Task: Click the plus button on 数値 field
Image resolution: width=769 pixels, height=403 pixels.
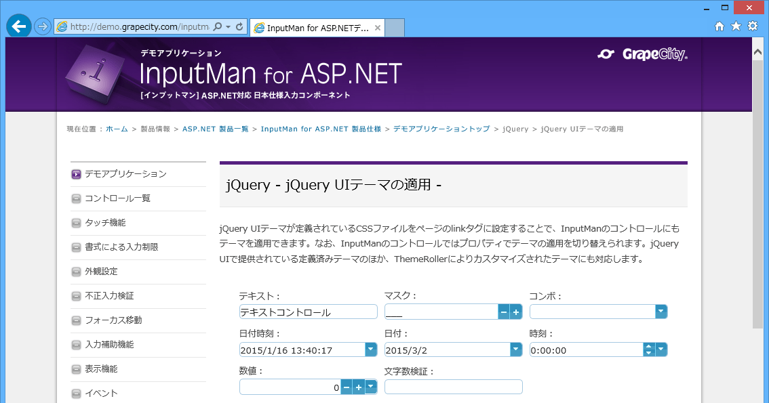Action: [359, 387]
